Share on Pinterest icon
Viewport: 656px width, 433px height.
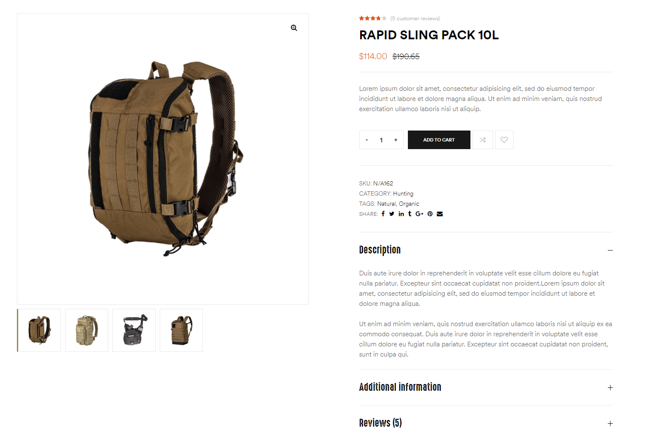pos(430,214)
